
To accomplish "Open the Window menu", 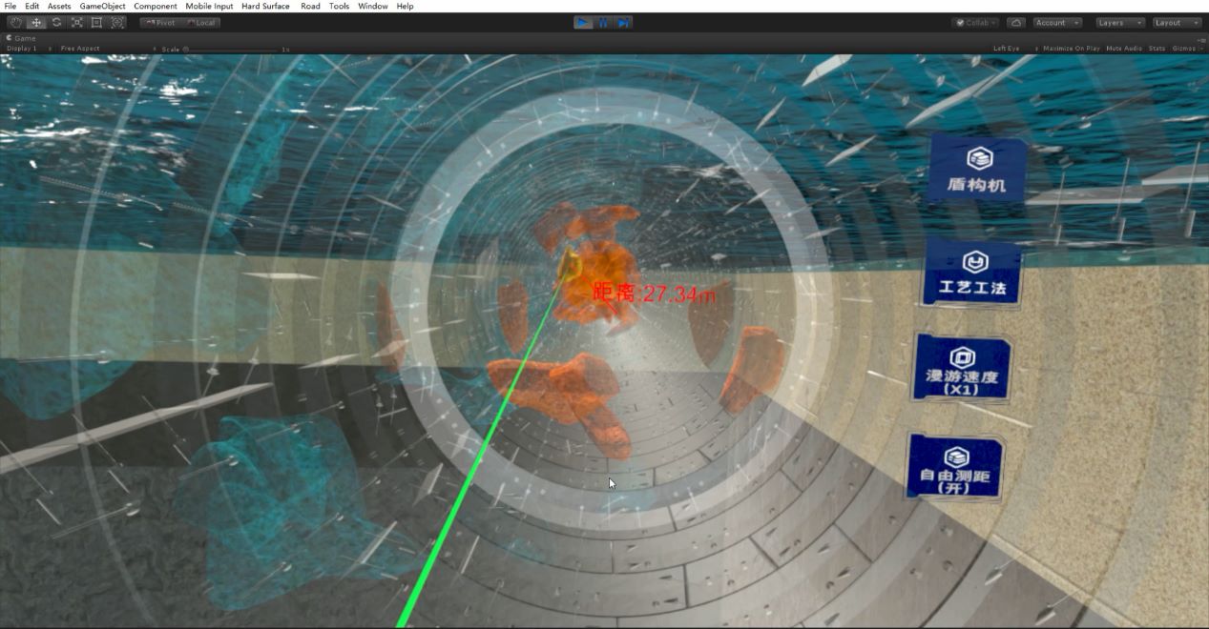I will click(x=373, y=6).
